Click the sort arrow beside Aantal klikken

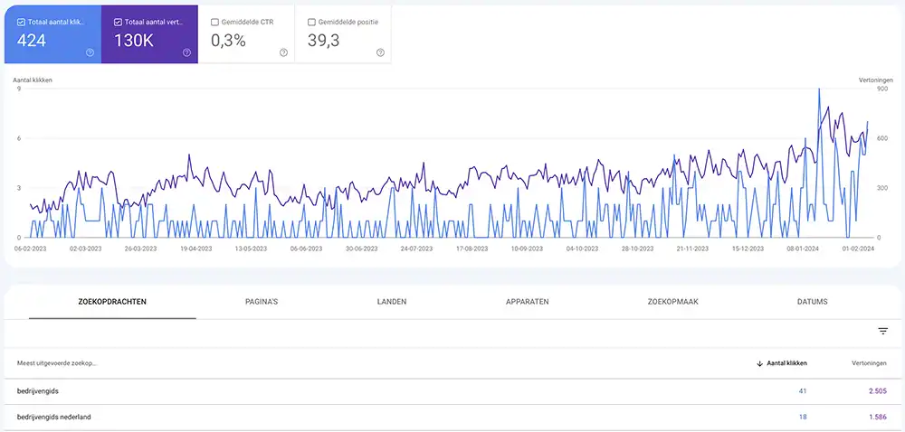tap(759, 363)
